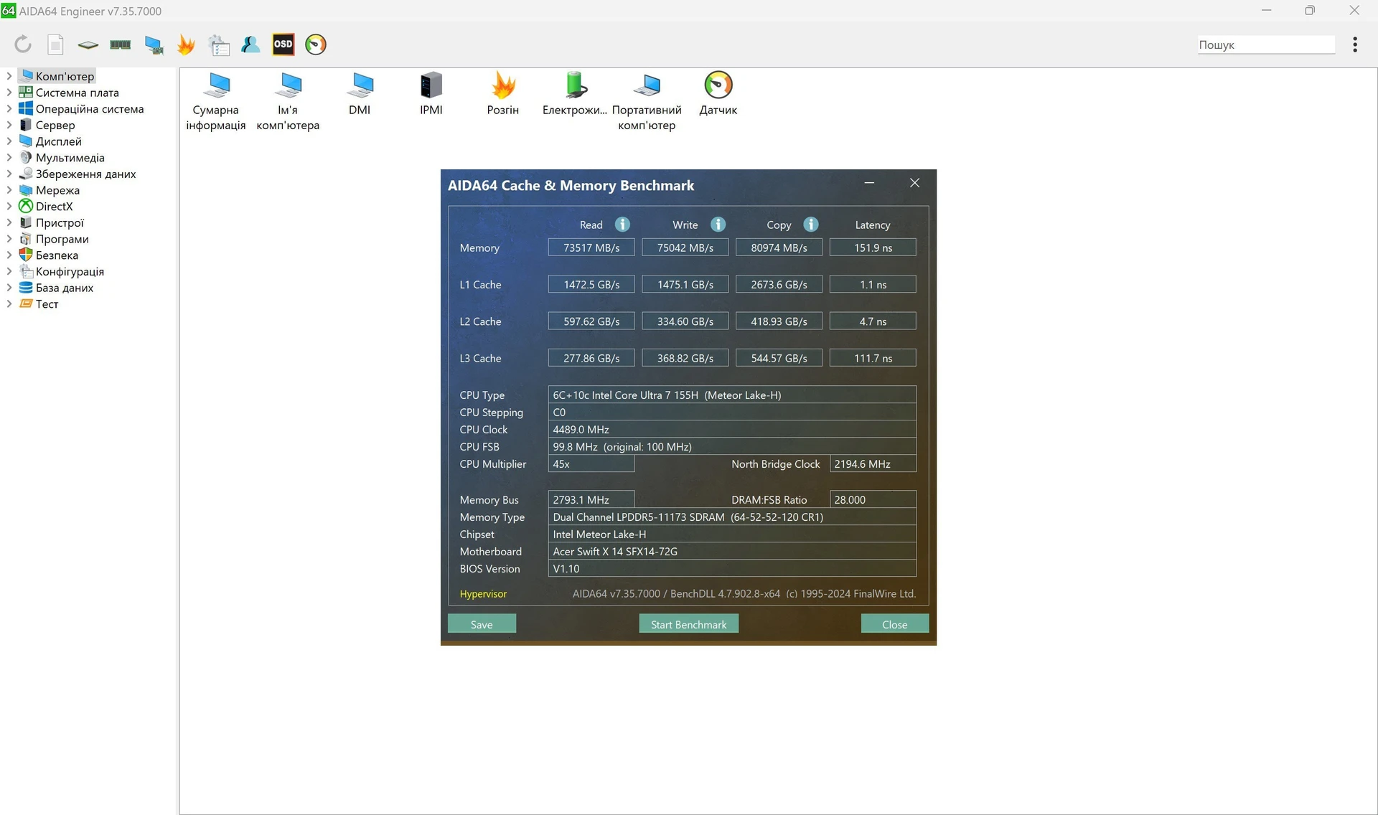Click L1 Cache Copy value 2673.6 GB/s
This screenshot has width=1378, height=815.
click(x=779, y=284)
